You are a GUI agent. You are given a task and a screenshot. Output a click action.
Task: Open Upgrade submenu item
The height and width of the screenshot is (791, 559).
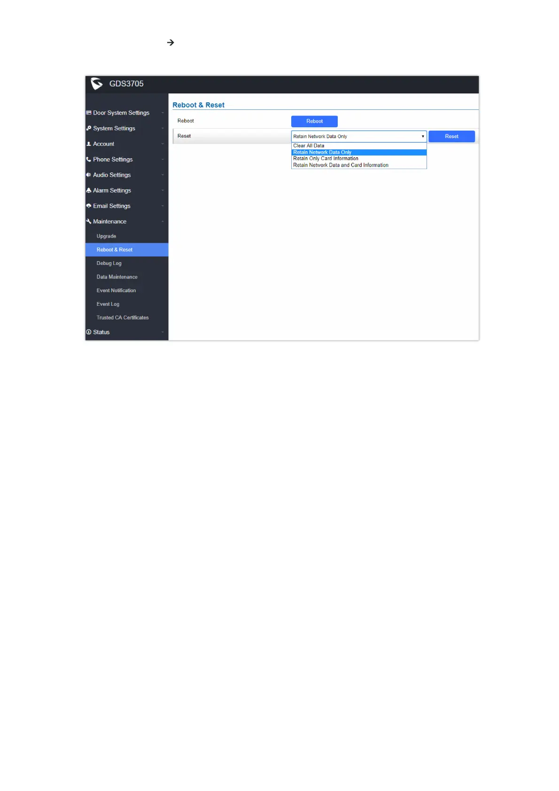click(x=106, y=236)
